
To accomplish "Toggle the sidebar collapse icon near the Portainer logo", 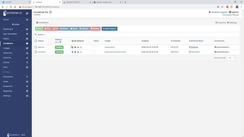I will (27, 13).
